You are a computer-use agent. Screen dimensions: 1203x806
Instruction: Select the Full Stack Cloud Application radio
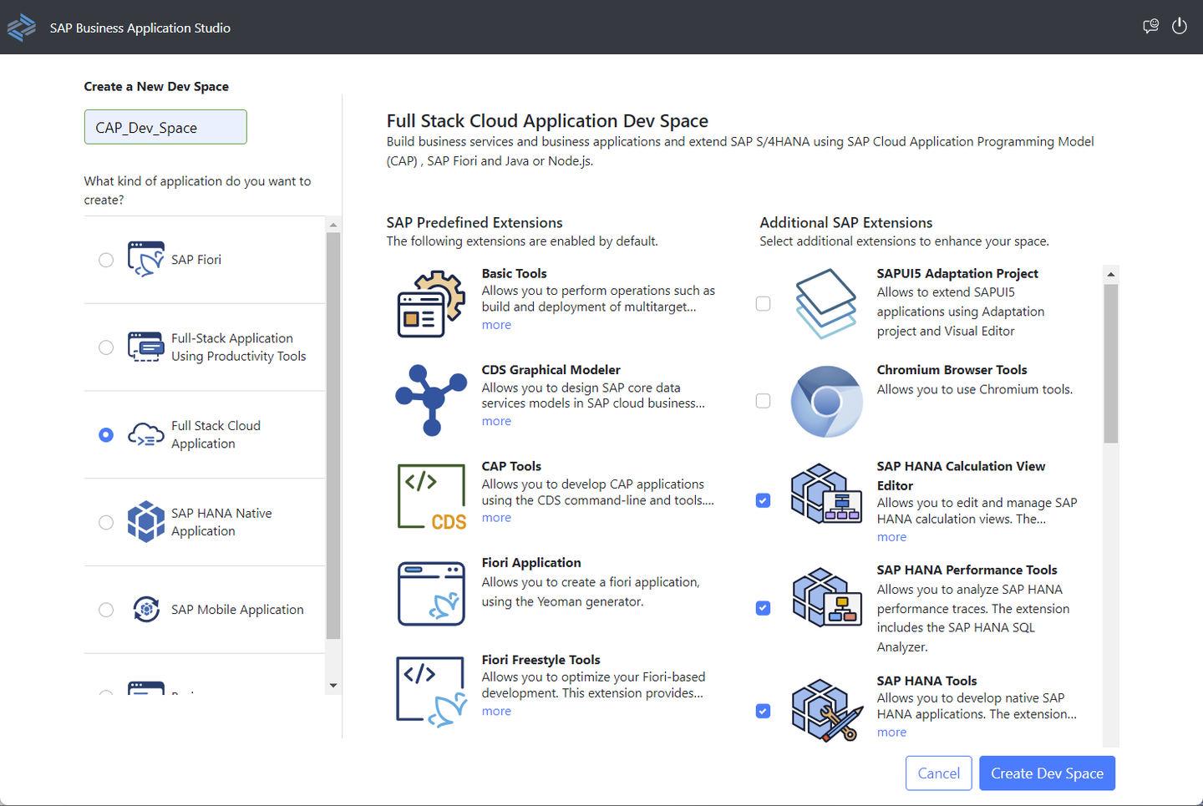pos(106,435)
